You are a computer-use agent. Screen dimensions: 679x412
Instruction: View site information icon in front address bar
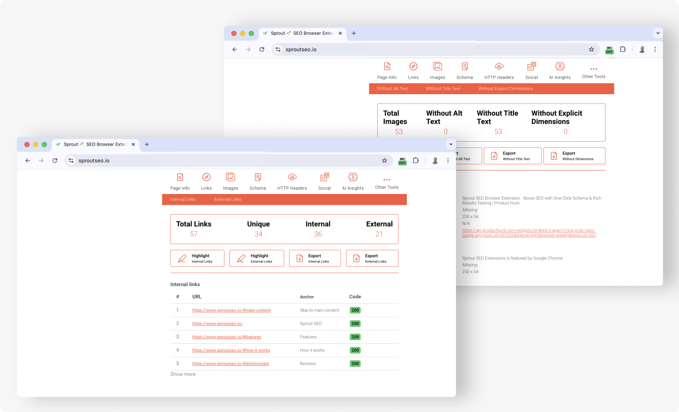pyautogui.click(x=71, y=161)
